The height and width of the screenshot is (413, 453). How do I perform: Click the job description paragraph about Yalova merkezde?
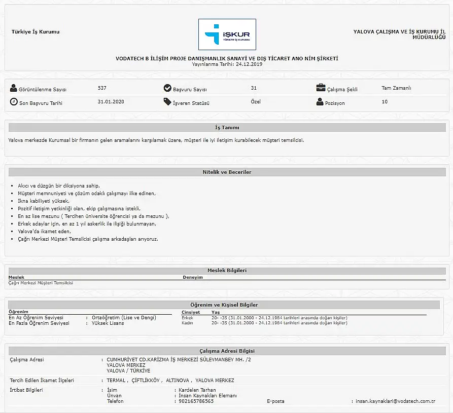coord(156,140)
